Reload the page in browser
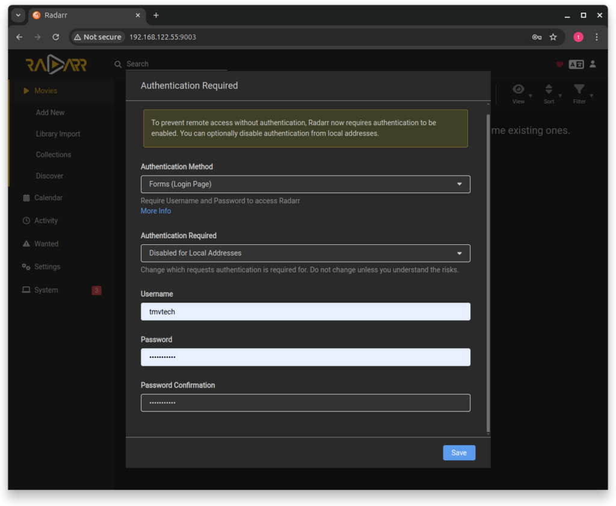Image resolution: width=616 pixels, height=506 pixels. pyautogui.click(x=56, y=37)
